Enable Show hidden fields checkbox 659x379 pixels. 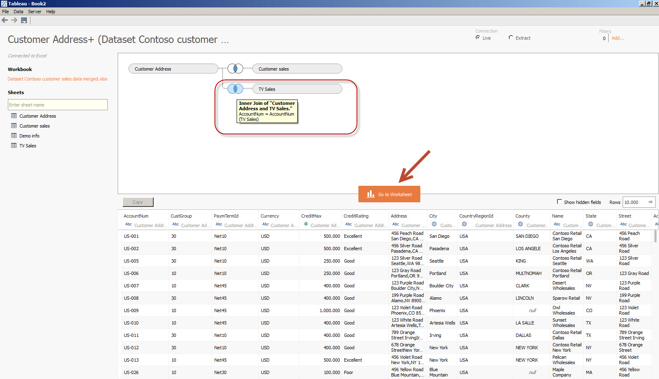tap(559, 202)
